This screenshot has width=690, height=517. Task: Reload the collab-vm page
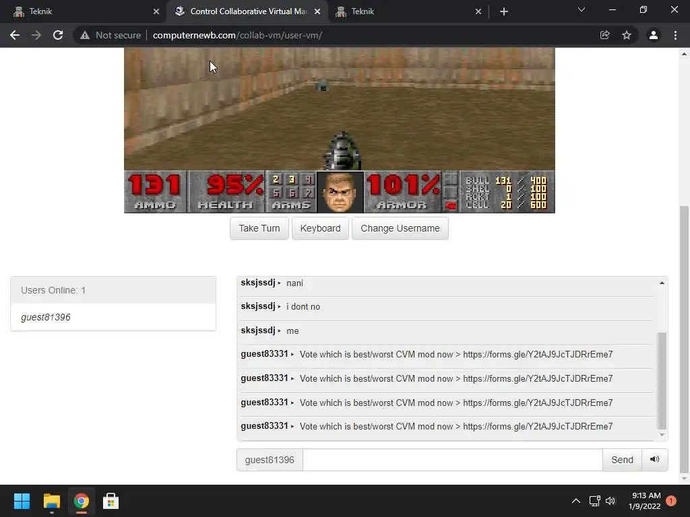pyautogui.click(x=58, y=35)
